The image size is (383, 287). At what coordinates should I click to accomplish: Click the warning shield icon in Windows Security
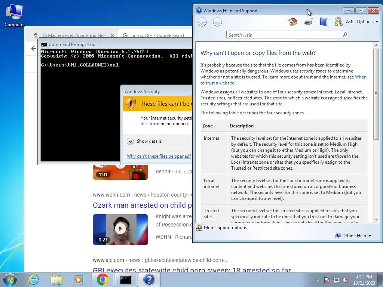131,104
